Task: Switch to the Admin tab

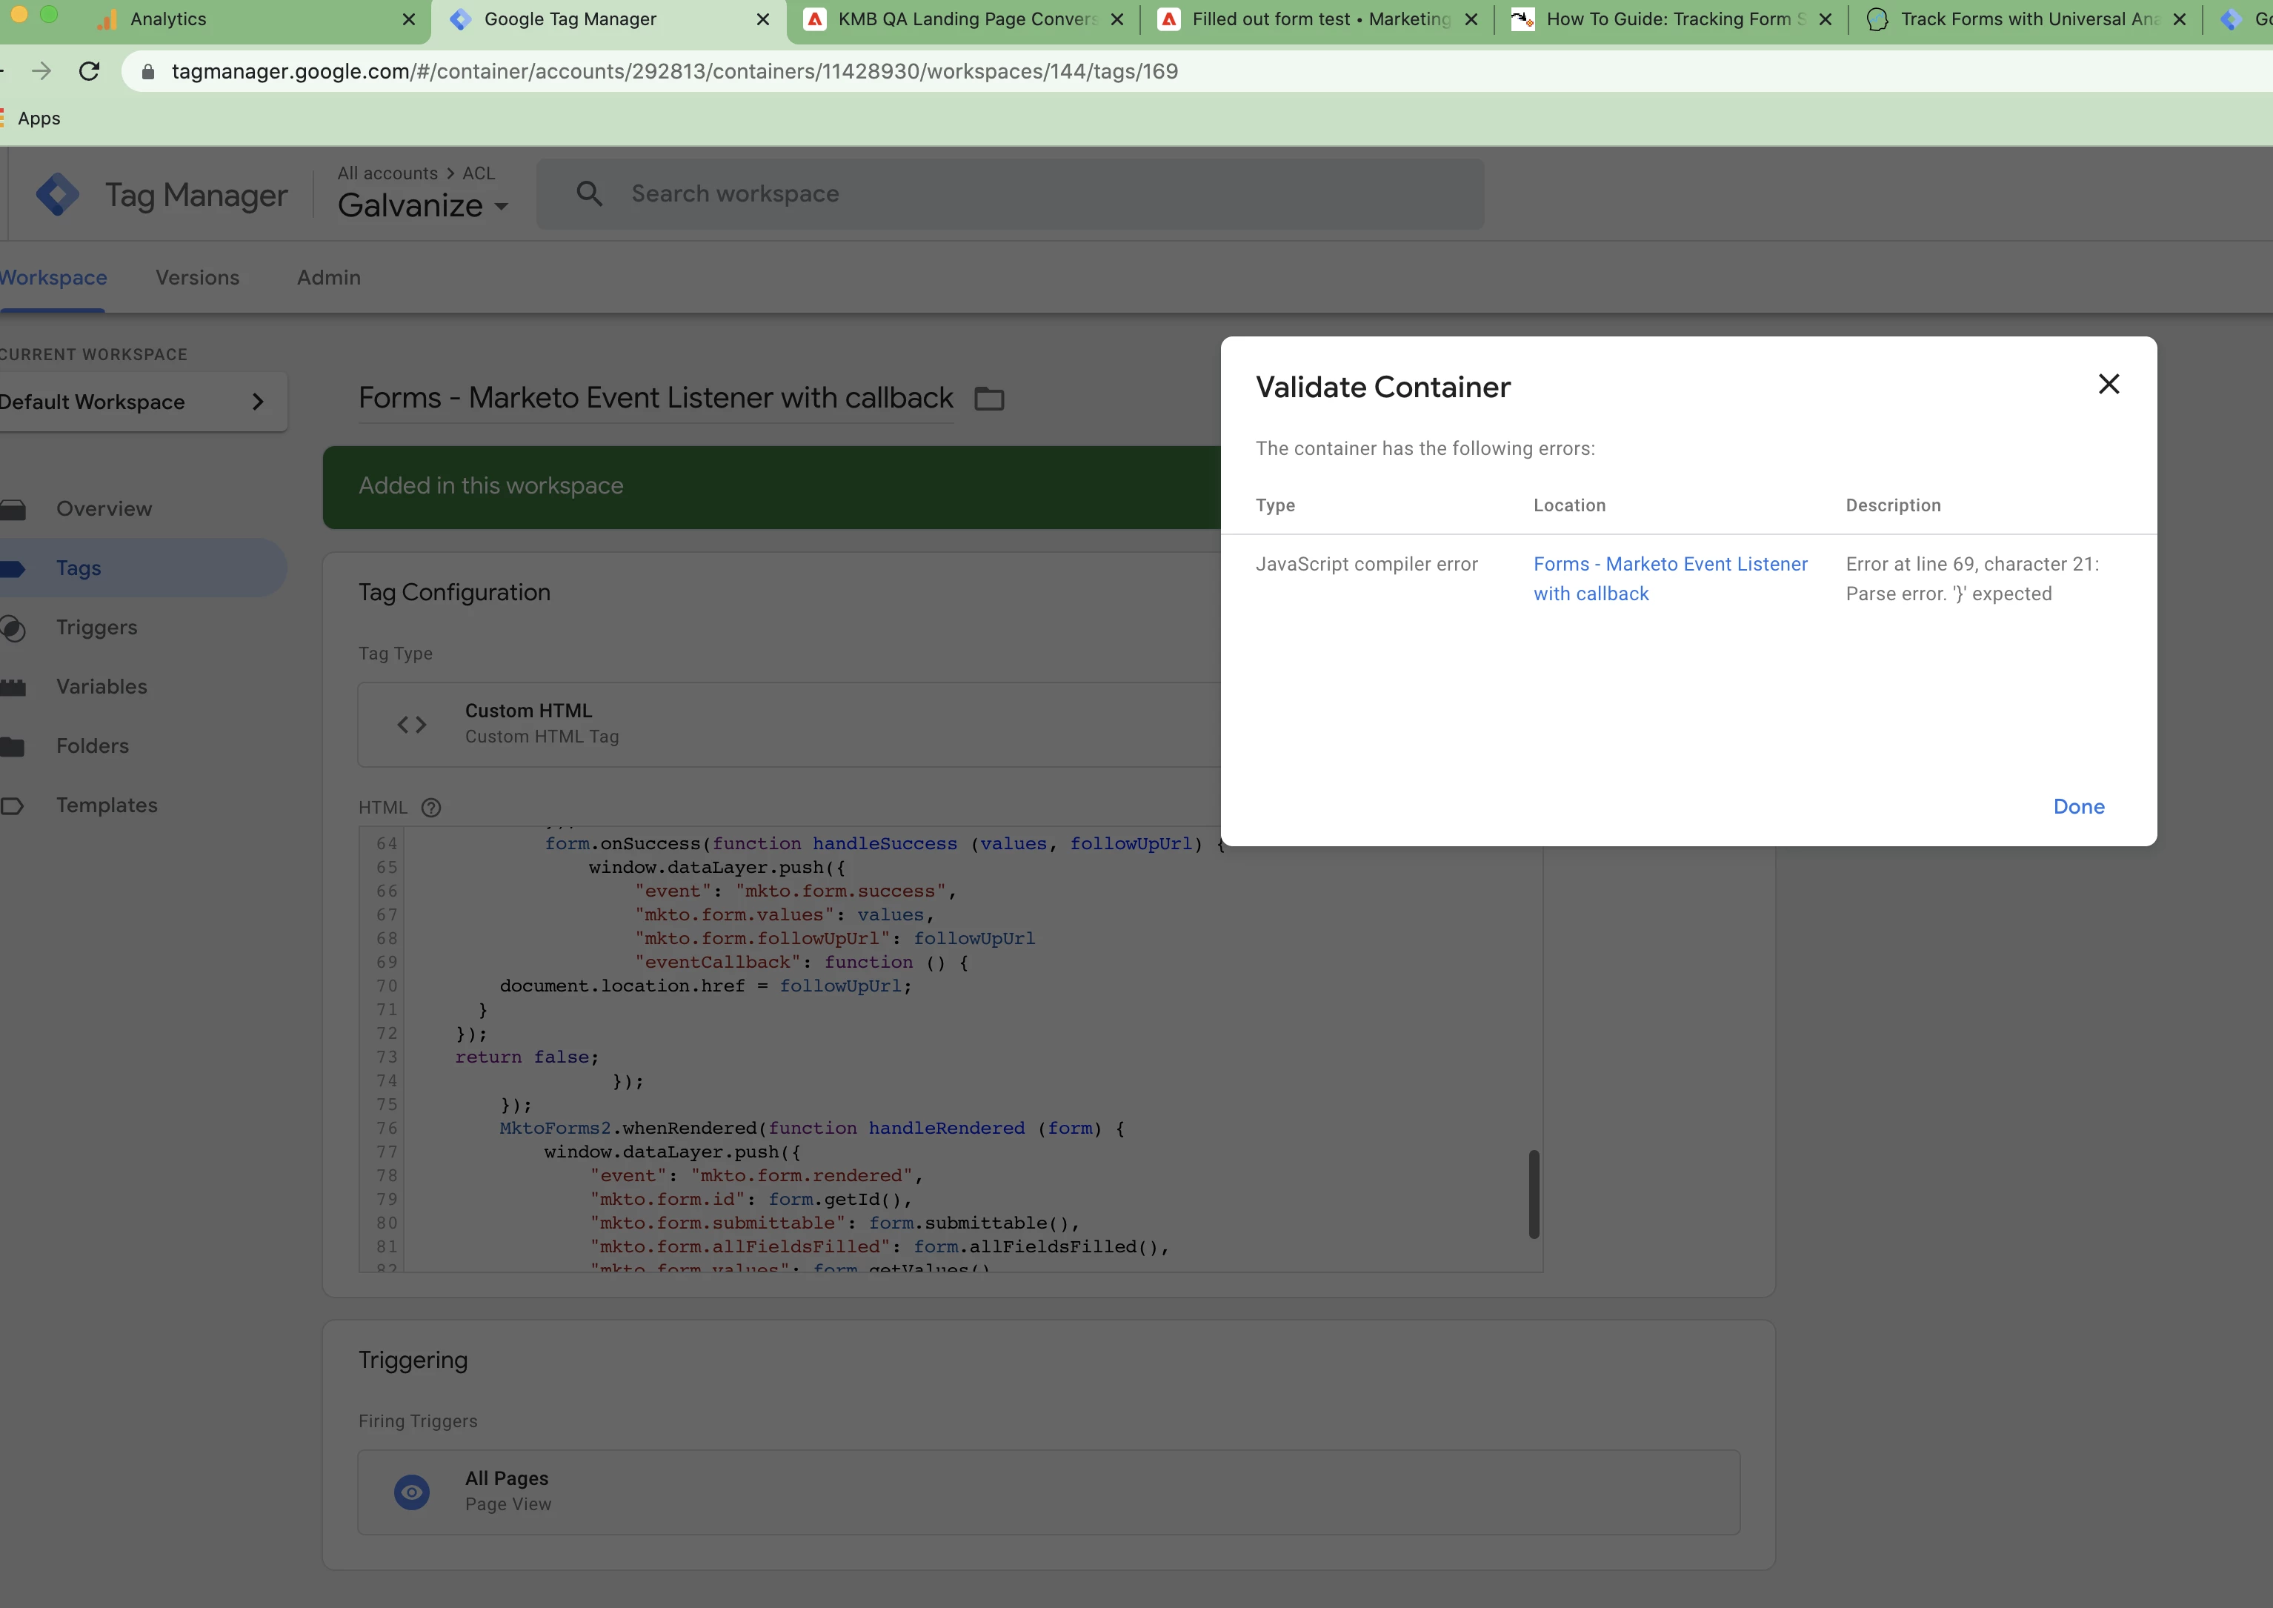Action: [x=329, y=277]
